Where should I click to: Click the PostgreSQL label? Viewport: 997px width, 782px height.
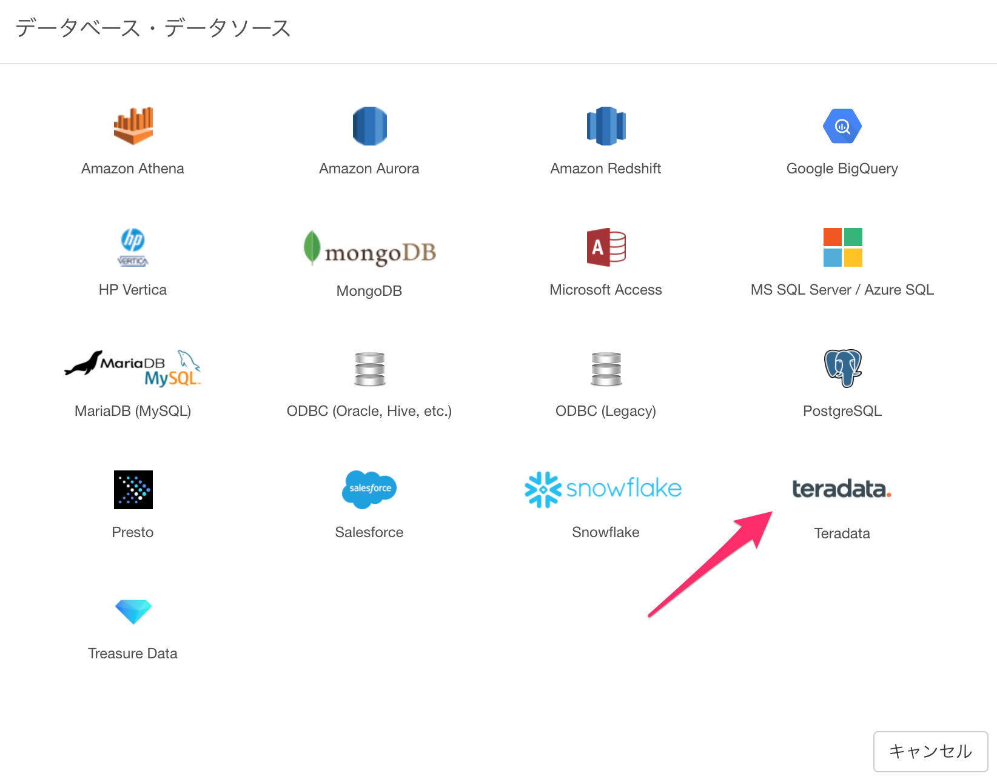tap(842, 411)
